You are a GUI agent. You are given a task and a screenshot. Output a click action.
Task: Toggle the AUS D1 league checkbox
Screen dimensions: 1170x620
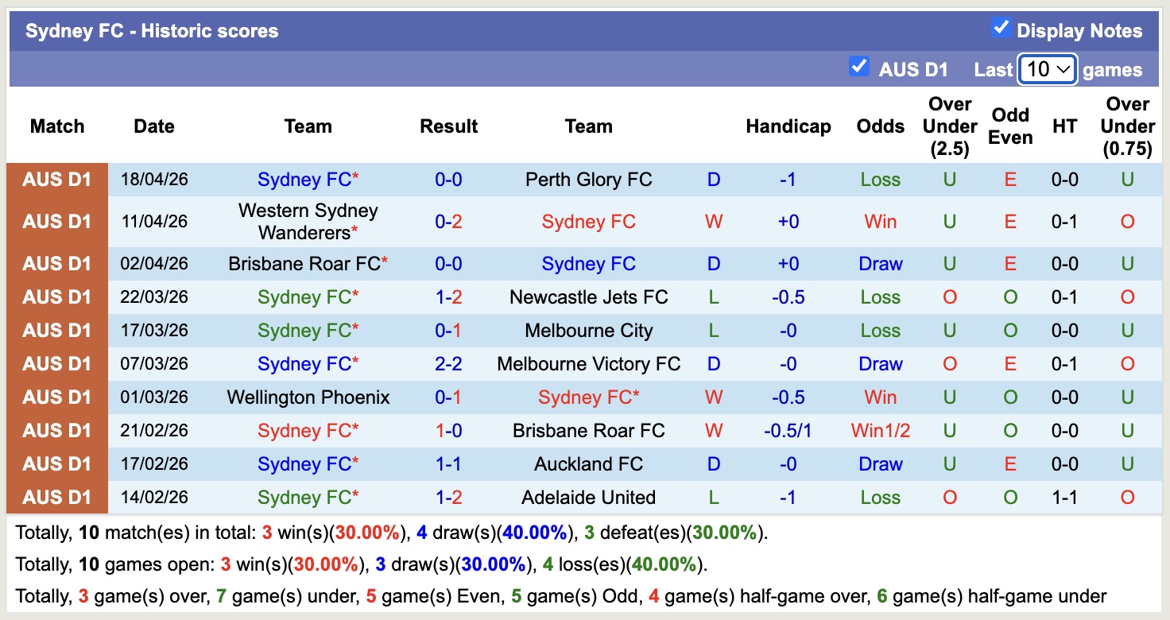[x=858, y=67]
